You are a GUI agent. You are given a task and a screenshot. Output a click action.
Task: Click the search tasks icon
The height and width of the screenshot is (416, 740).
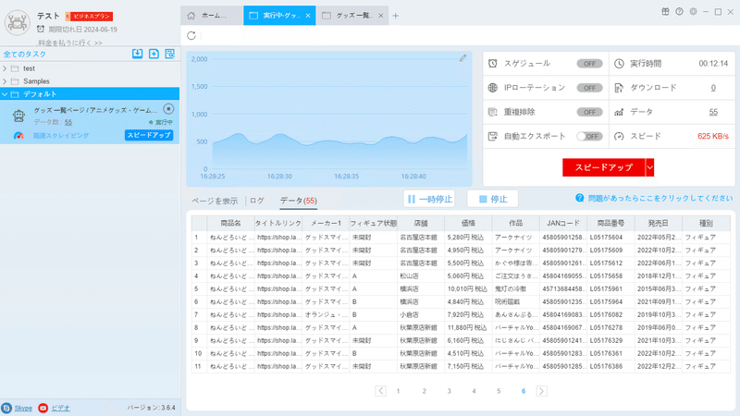[x=170, y=54]
